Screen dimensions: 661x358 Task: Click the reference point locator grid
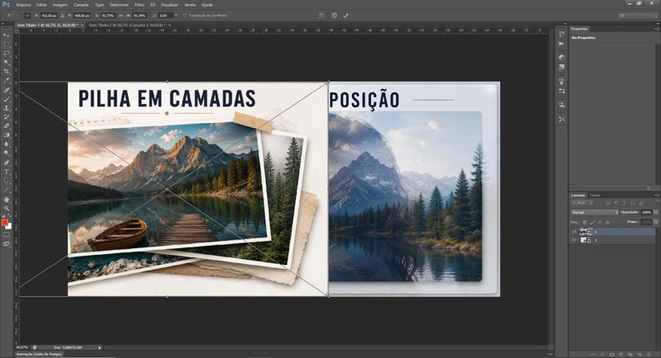(27, 16)
